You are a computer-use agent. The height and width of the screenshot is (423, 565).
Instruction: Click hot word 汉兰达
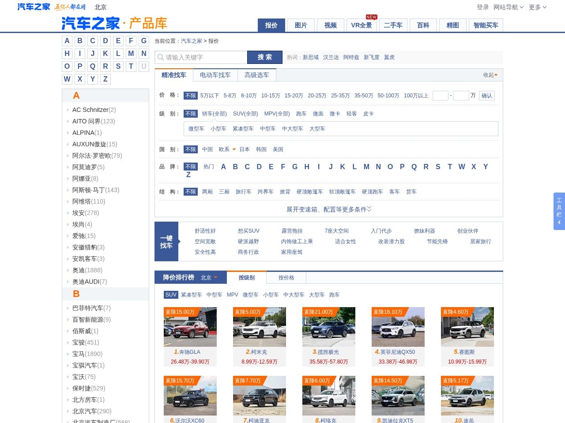[331, 57]
